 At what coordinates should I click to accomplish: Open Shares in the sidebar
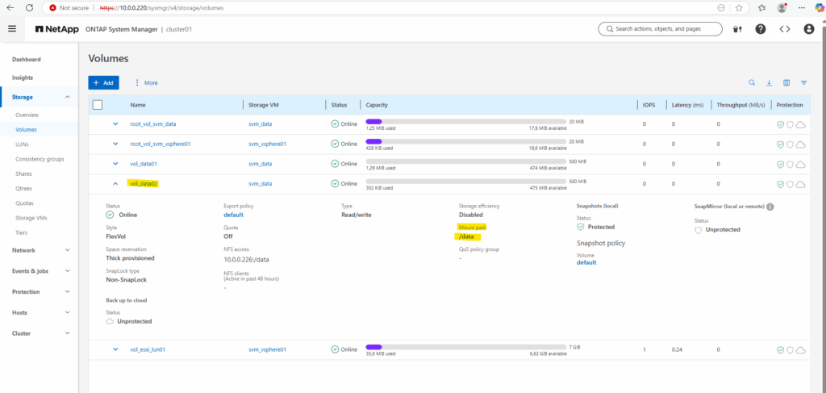(x=23, y=174)
